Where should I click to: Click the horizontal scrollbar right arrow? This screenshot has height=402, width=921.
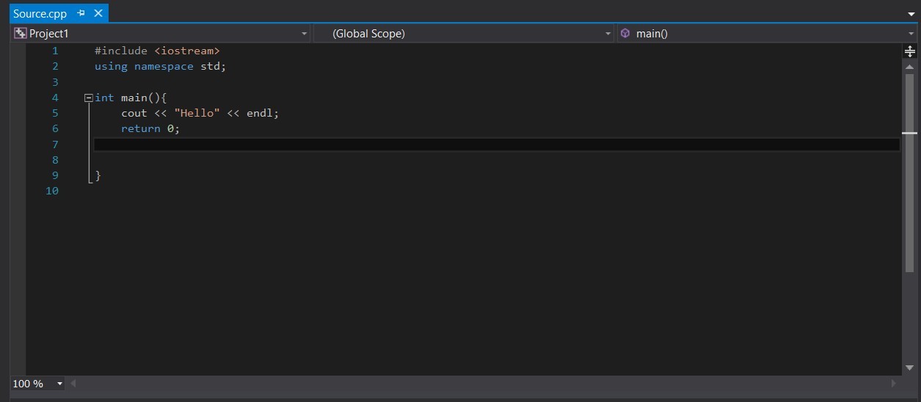893,384
